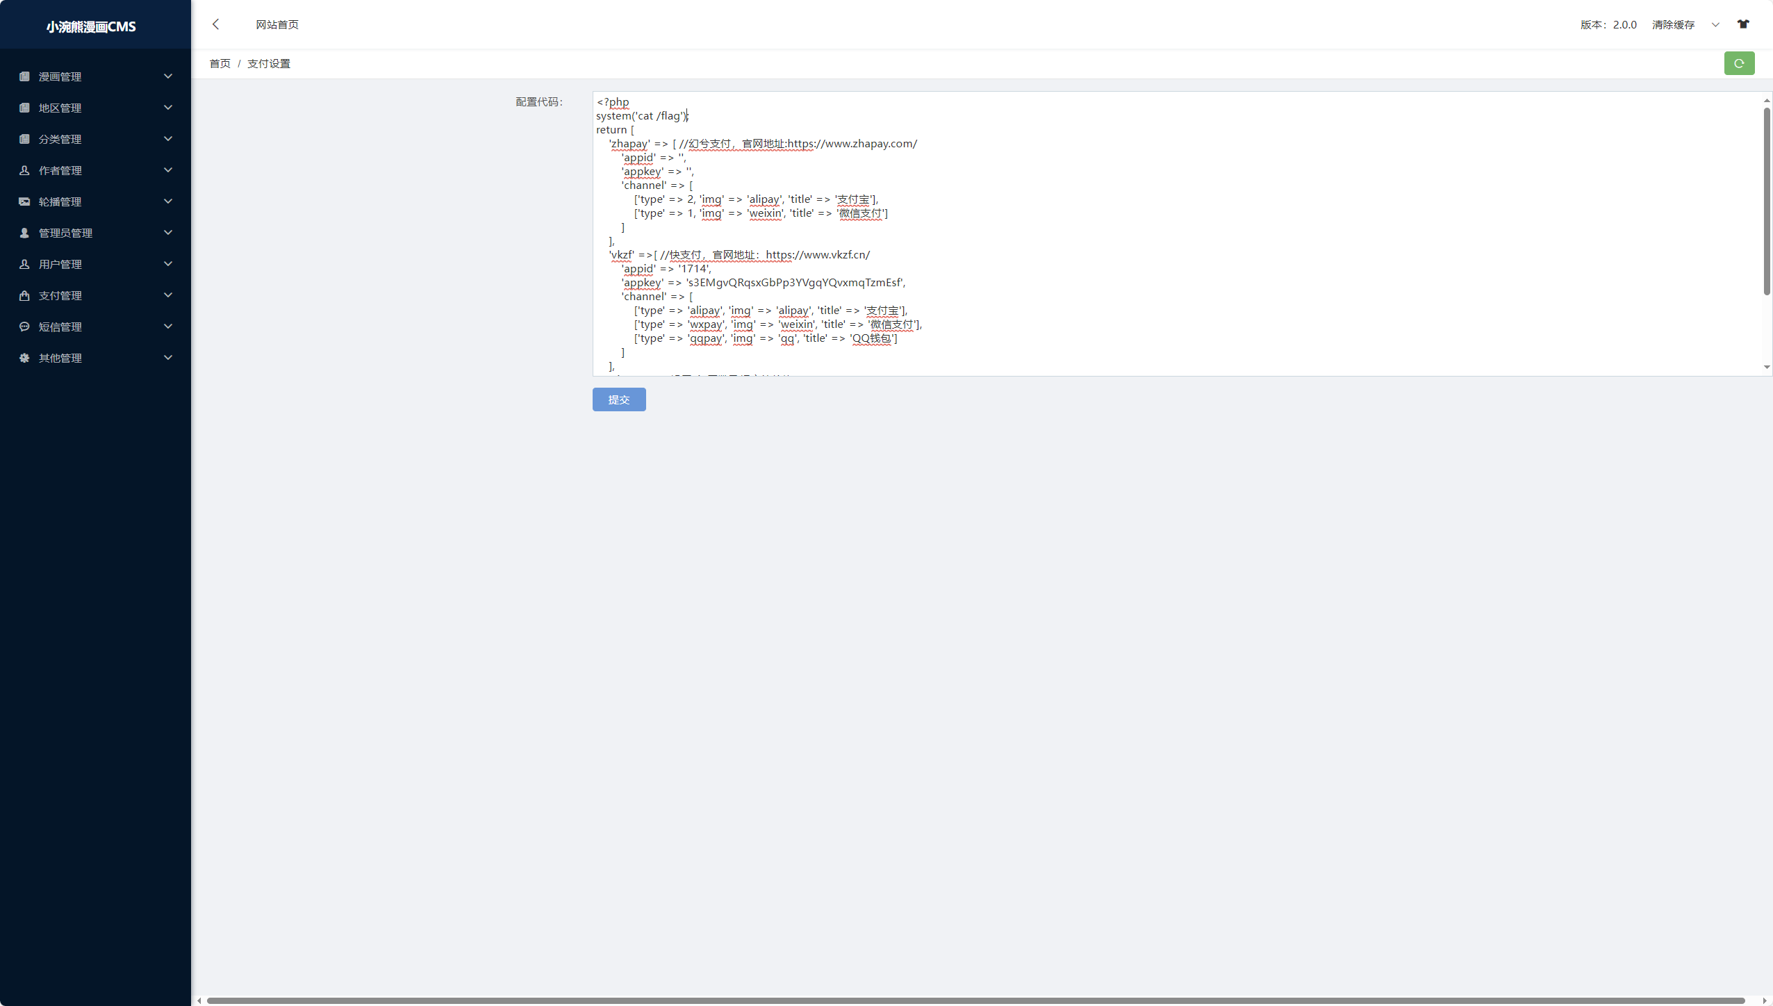Screen dimensions: 1773x1006
Task: Open the 支付管理 menu item
Action: point(95,295)
